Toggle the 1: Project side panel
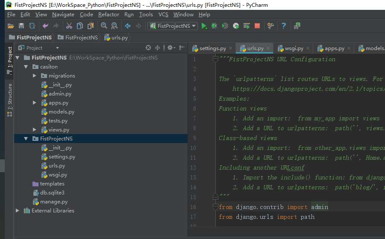Screen dimensions: 385x239 point(9,60)
